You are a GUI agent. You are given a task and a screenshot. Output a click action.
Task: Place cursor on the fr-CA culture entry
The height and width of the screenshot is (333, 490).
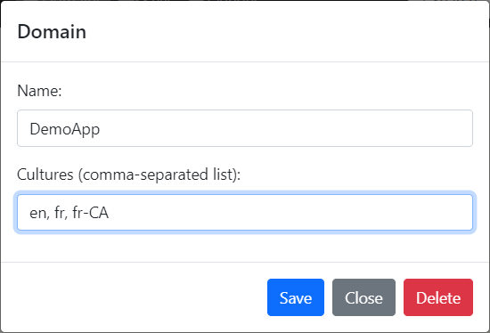click(x=90, y=213)
